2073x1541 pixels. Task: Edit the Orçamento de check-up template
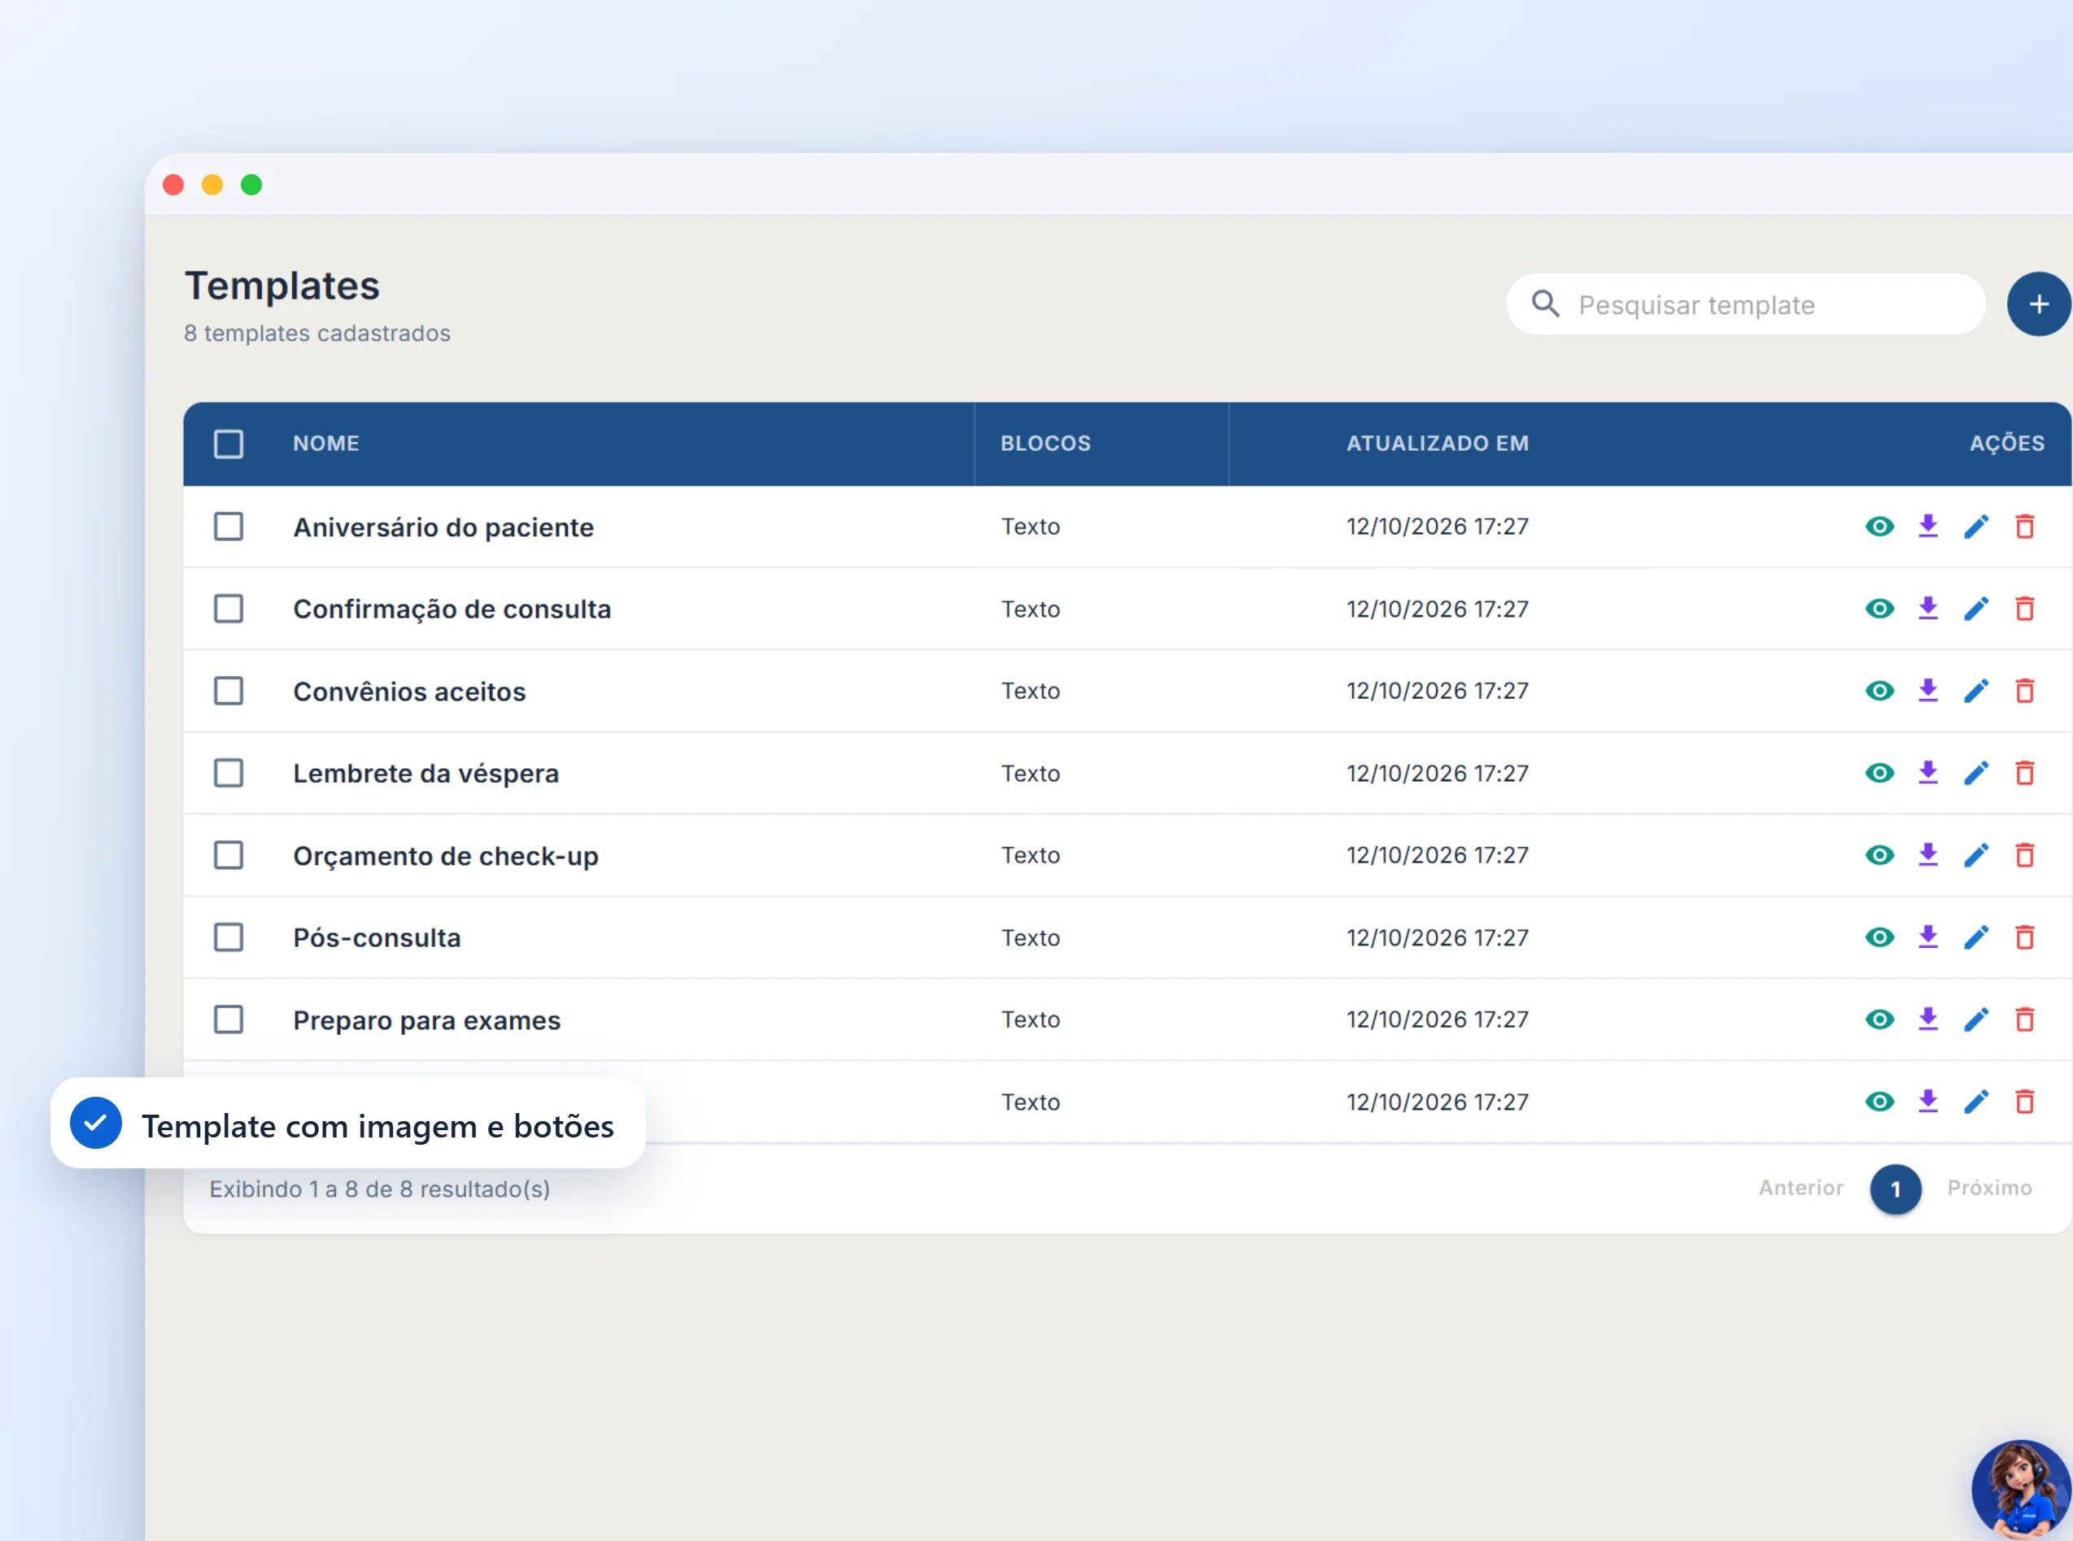tap(1976, 854)
